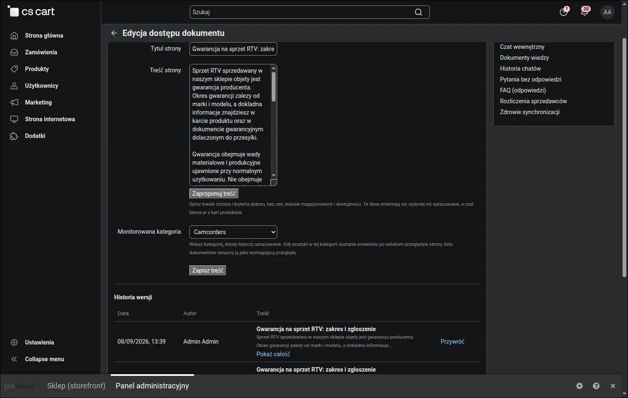Open FAQ (odpowiedzi) link
The width and height of the screenshot is (628, 398).
pyautogui.click(x=523, y=90)
